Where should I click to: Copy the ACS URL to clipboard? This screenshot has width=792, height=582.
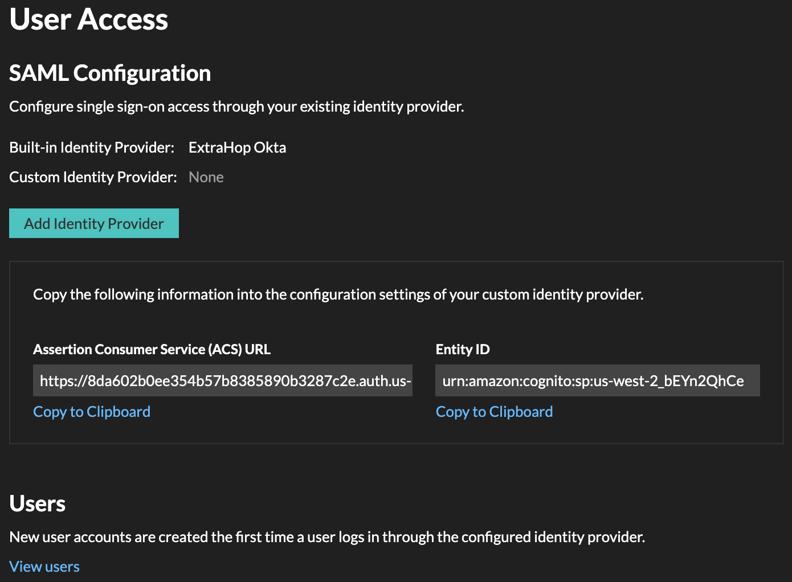(x=92, y=412)
